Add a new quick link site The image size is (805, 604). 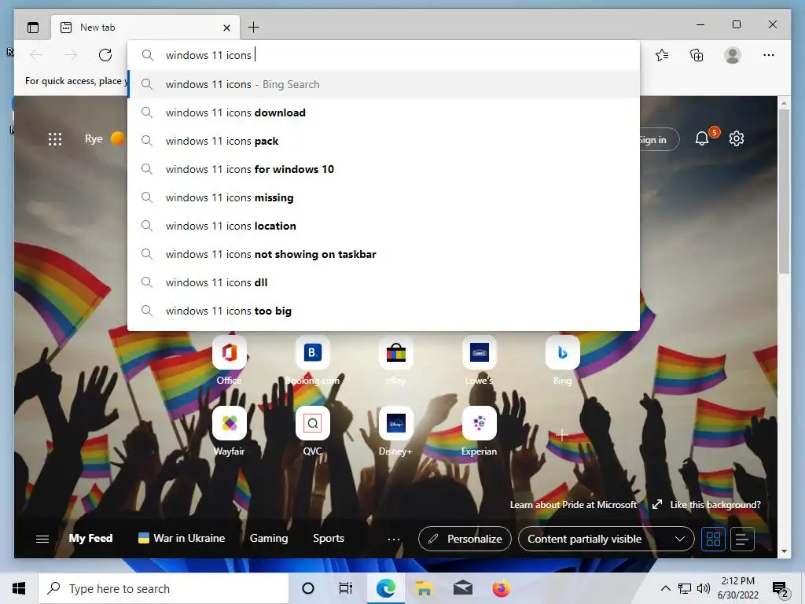click(x=562, y=434)
